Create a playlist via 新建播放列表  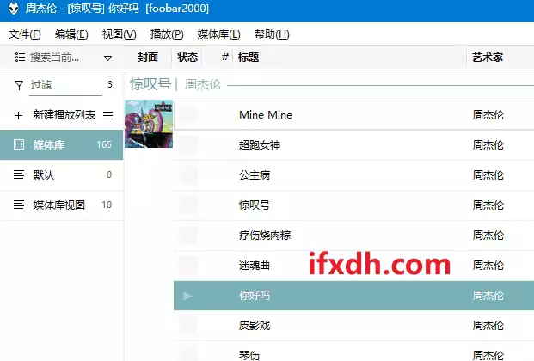tap(64, 115)
